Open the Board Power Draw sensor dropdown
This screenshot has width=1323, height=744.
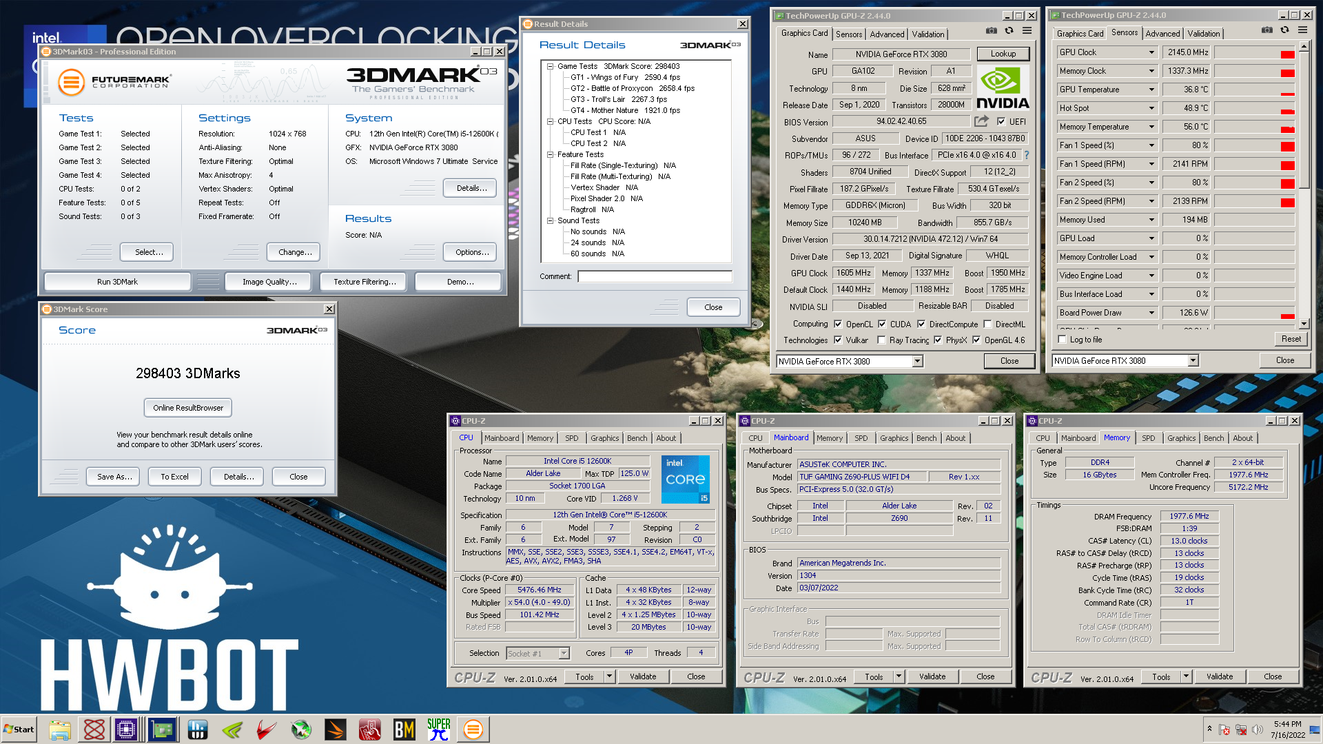click(x=1151, y=313)
